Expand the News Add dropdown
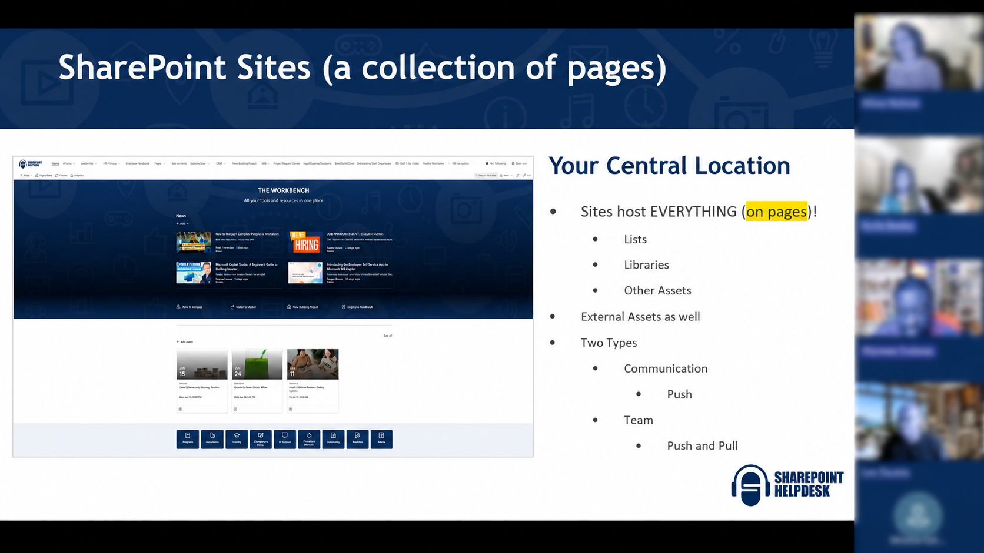 182,224
